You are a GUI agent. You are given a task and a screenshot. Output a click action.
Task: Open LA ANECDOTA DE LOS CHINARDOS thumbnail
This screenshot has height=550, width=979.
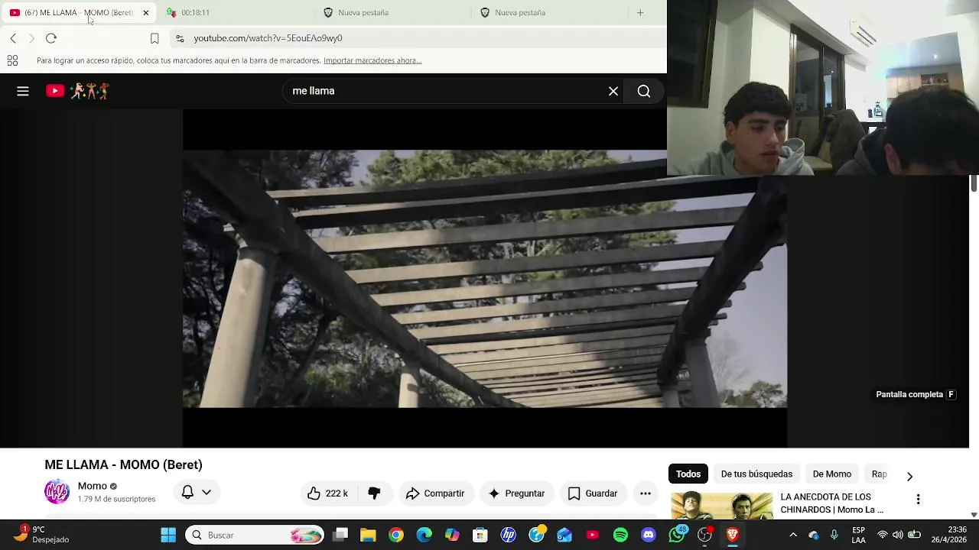[722, 506]
